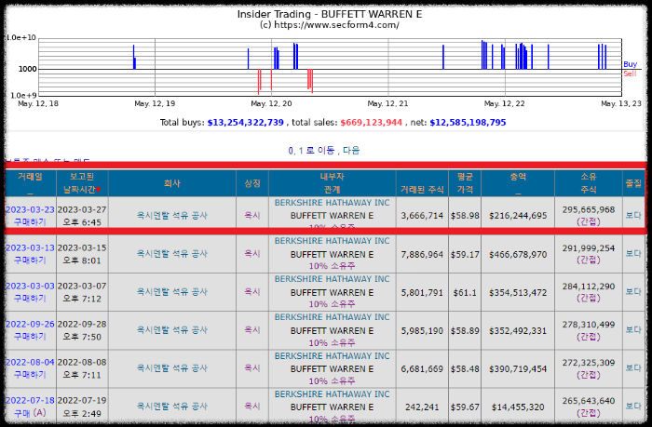The height and width of the screenshot is (427, 652).
Task: Click page 0 in the pagination links
Action: (x=291, y=151)
